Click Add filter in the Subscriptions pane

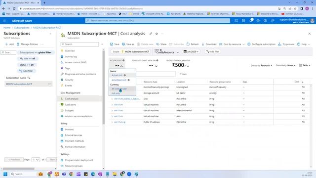click(x=26, y=71)
